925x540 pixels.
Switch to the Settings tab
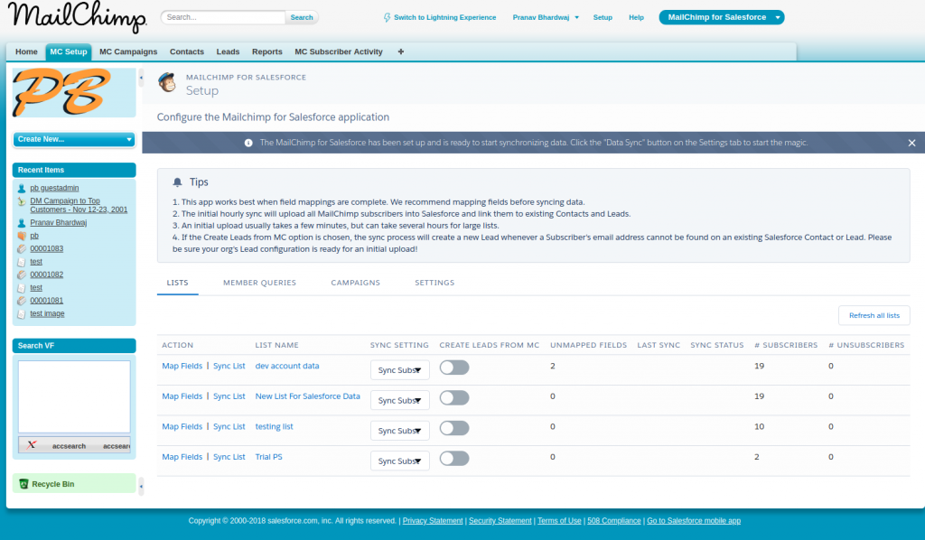[x=434, y=283]
